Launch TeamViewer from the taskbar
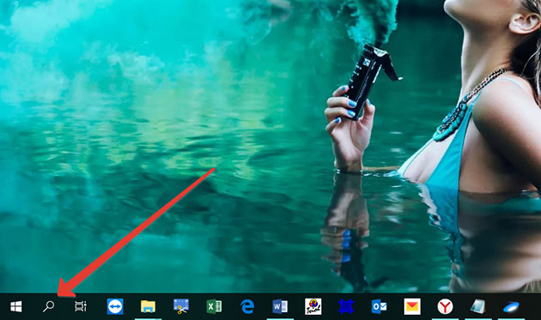 click(115, 306)
